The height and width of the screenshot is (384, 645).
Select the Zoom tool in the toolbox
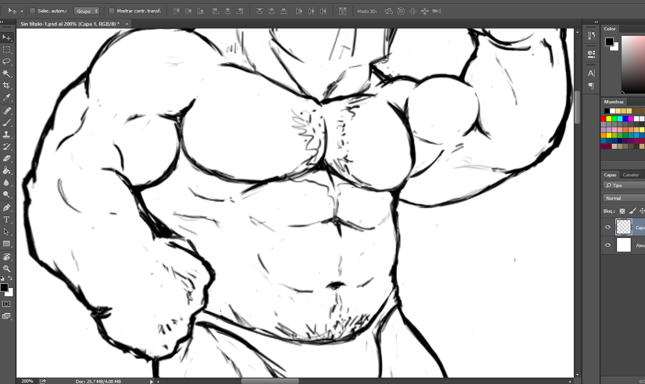pyautogui.click(x=6, y=269)
